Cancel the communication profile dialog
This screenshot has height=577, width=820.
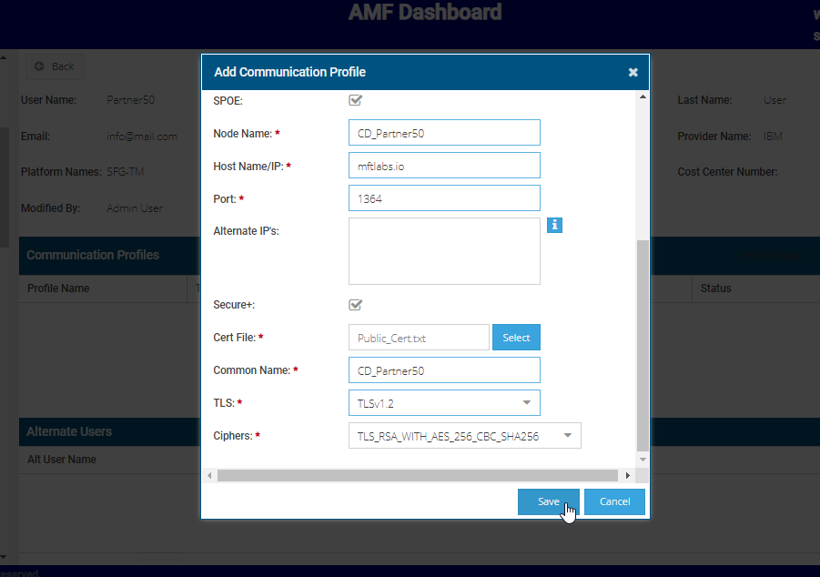coord(614,501)
